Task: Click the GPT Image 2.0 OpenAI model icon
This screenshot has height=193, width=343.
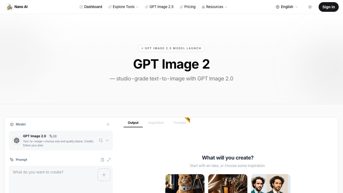Action: pos(17,140)
